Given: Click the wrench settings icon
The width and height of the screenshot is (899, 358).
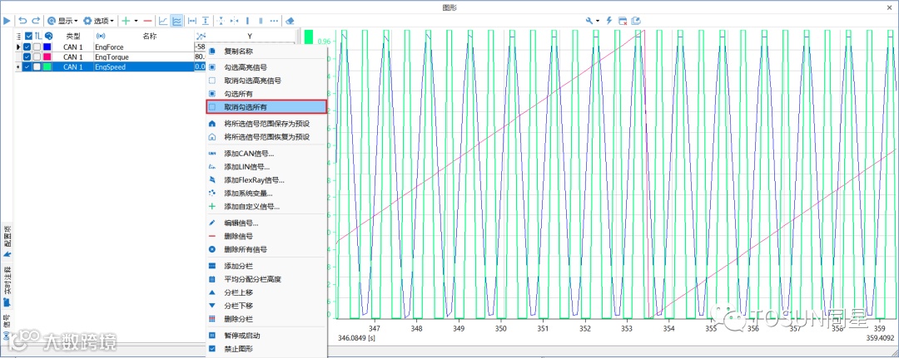Looking at the screenshot, I should click(589, 21).
